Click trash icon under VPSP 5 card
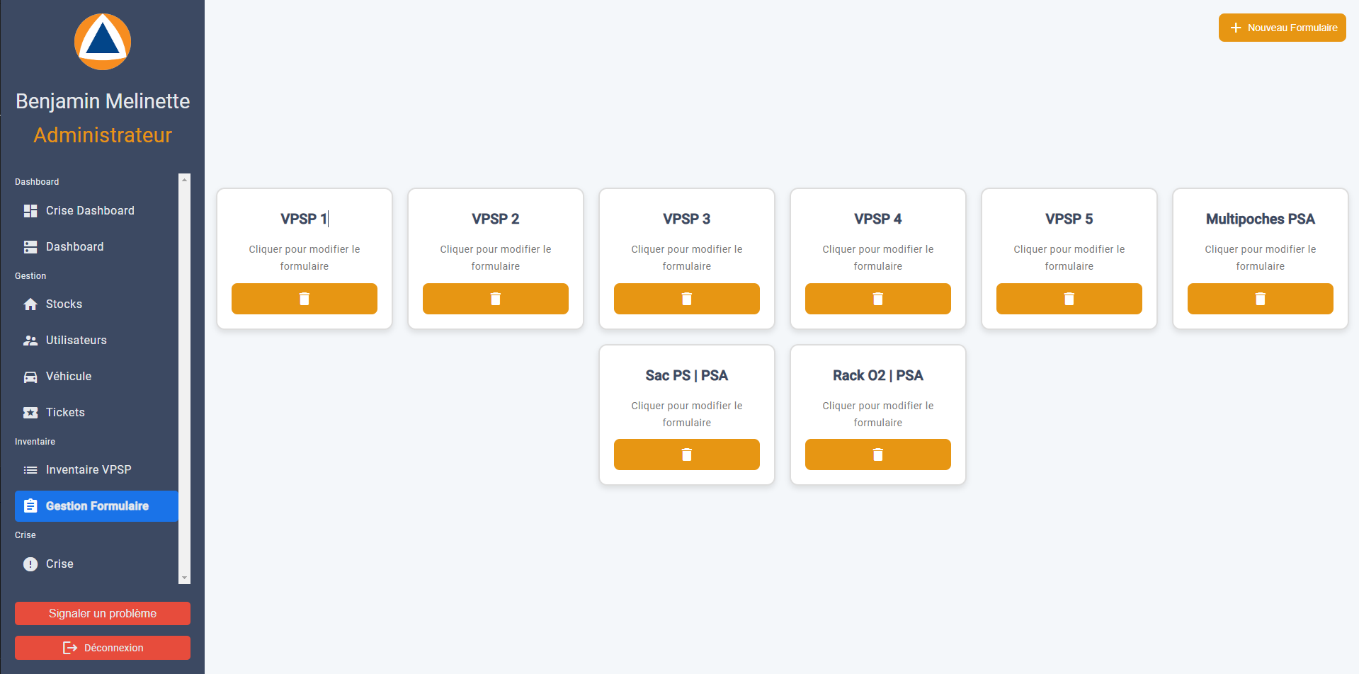This screenshot has height=674, width=1359. pyautogui.click(x=1069, y=299)
